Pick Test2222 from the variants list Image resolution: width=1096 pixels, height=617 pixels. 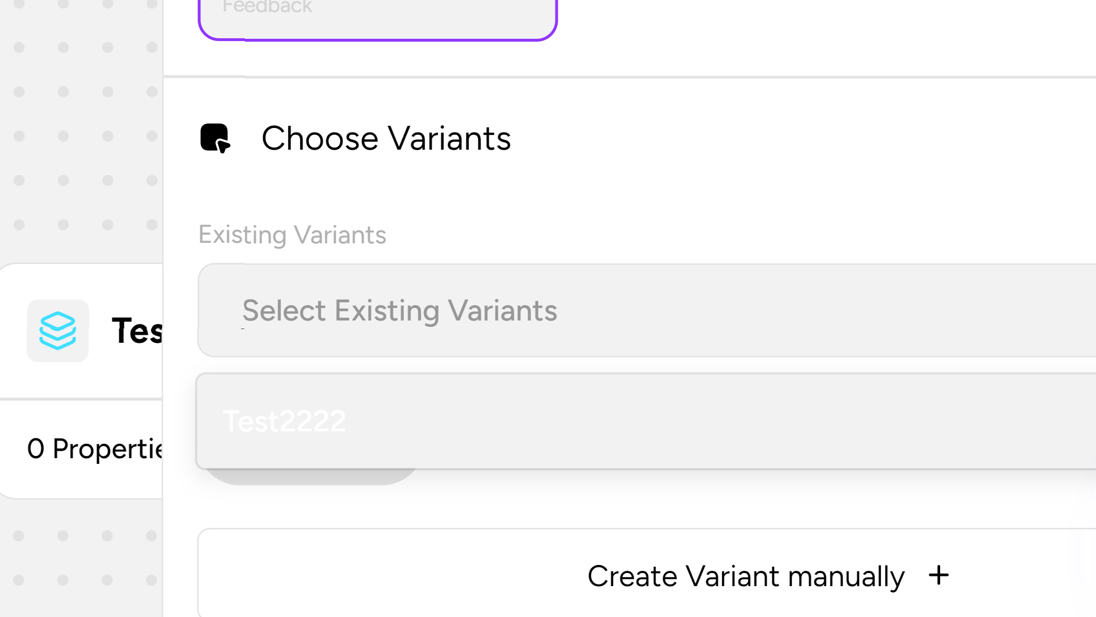point(284,422)
